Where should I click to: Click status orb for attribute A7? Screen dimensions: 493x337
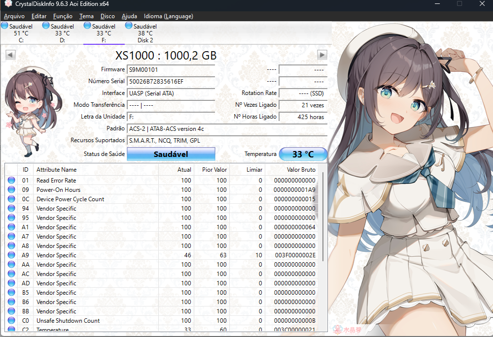click(x=11, y=236)
